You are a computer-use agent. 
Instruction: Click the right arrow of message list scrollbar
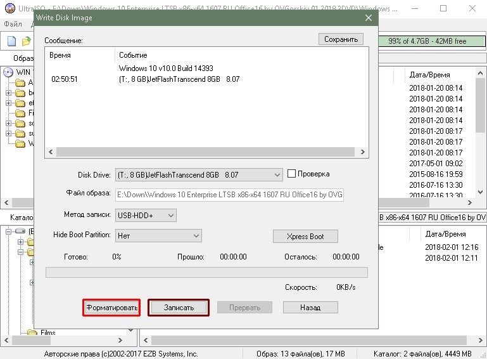[362, 152]
